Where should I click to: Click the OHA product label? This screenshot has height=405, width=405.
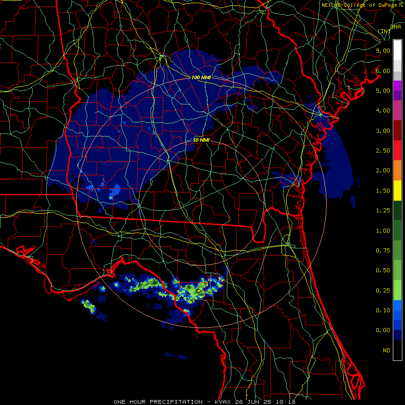coord(396,27)
